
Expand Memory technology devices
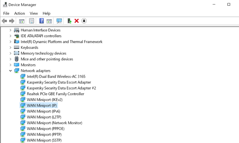pyautogui.click(x=10, y=53)
